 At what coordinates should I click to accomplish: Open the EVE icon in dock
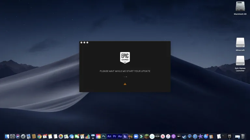point(157,136)
